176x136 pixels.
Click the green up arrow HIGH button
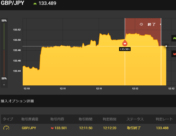[174, 38]
